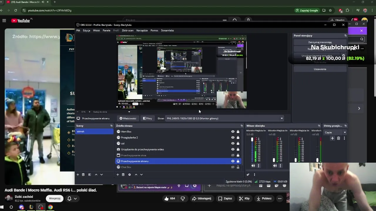
Task: Open first mixer channel three-dot menu
Action: 258,166
